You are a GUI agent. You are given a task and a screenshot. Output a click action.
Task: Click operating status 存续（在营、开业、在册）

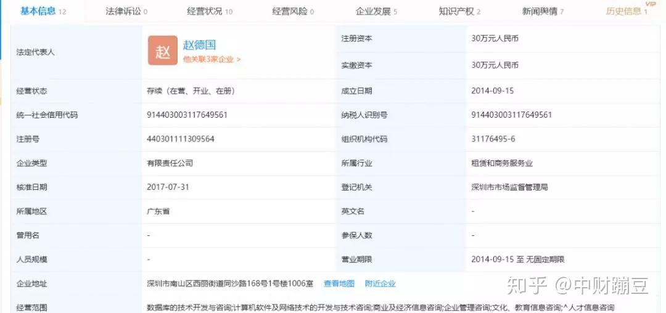[191, 91]
